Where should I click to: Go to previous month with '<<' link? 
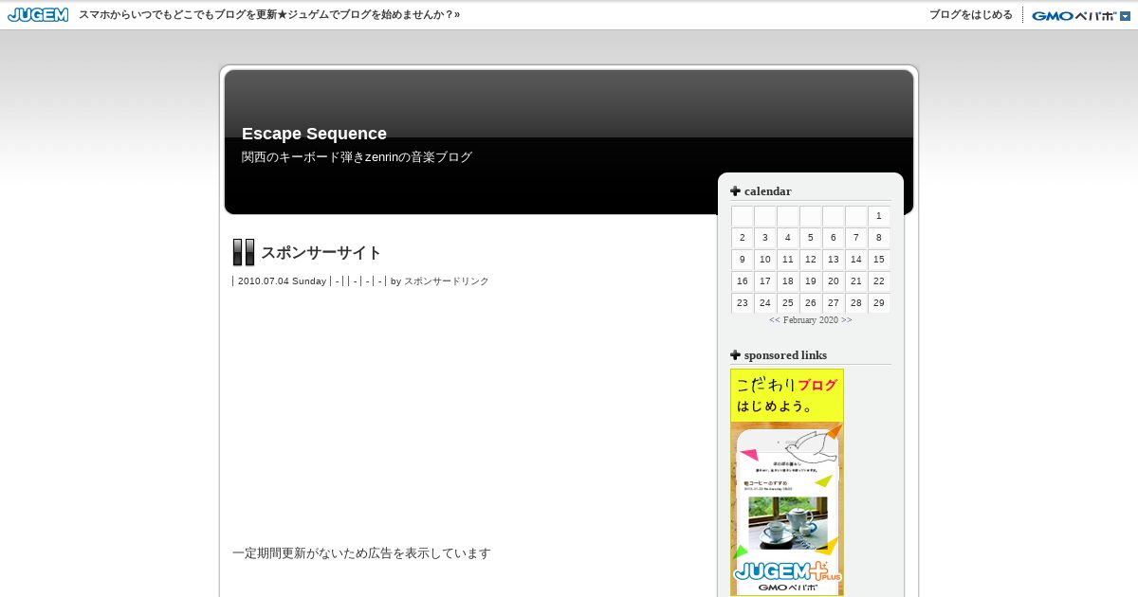[x=775, y=320]
